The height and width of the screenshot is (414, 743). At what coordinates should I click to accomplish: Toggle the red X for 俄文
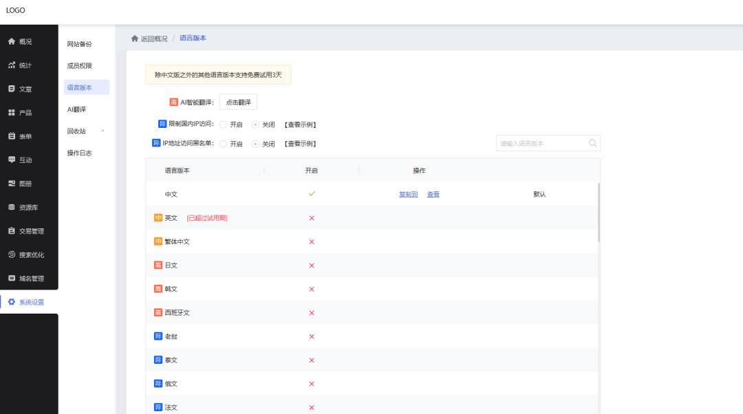pos(312,384)
